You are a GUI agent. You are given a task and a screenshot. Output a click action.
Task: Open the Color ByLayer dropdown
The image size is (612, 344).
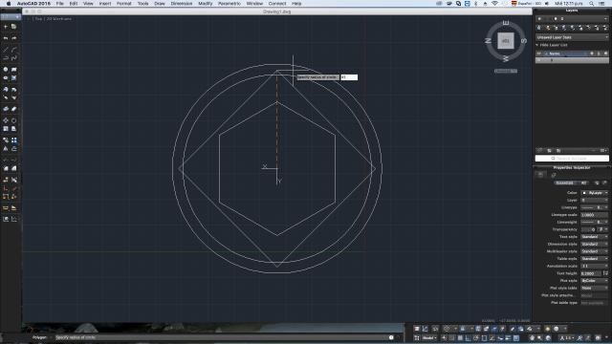click(x=594, y=193)
